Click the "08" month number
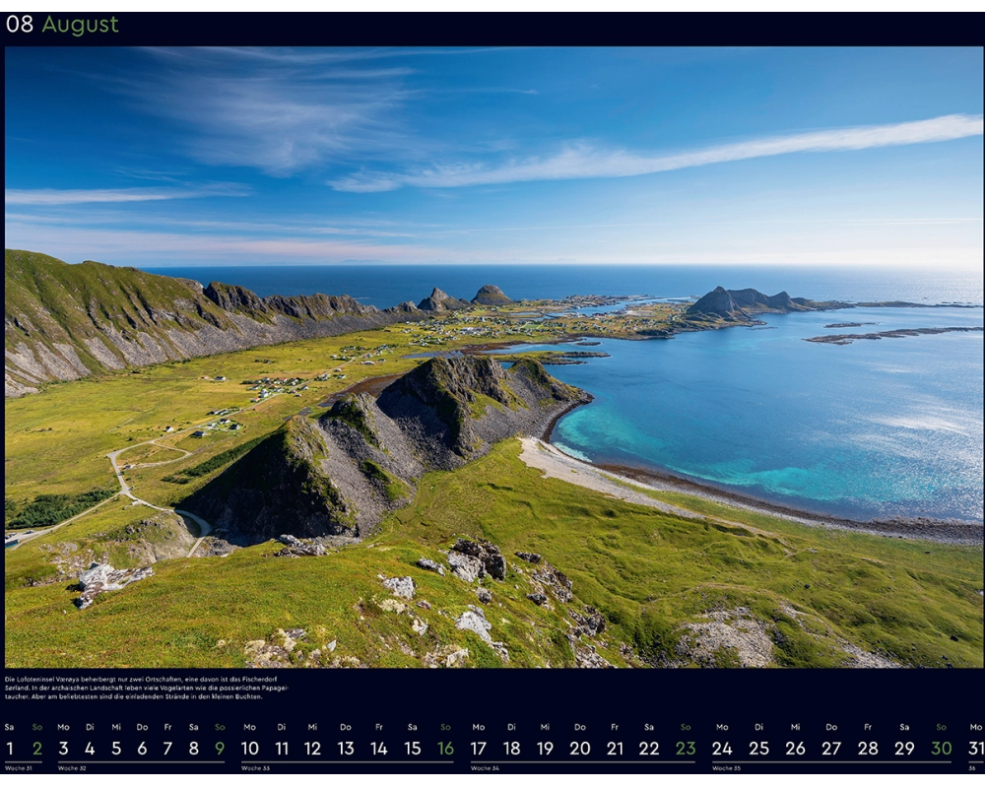The height and width of the screenshot is (788, 985). (20, 25)
